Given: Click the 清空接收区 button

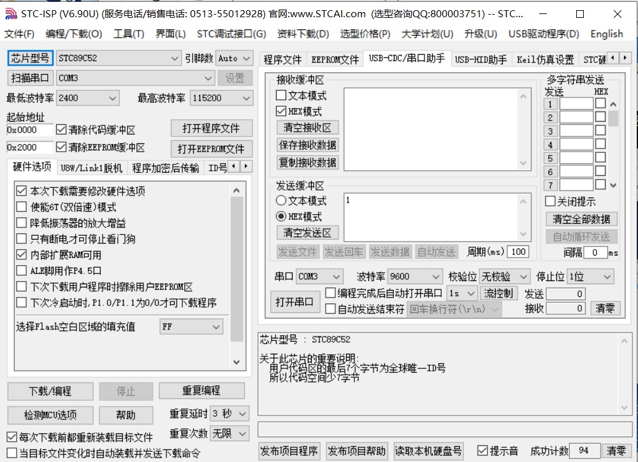Looking at the screenshot, I should [307, 127].
